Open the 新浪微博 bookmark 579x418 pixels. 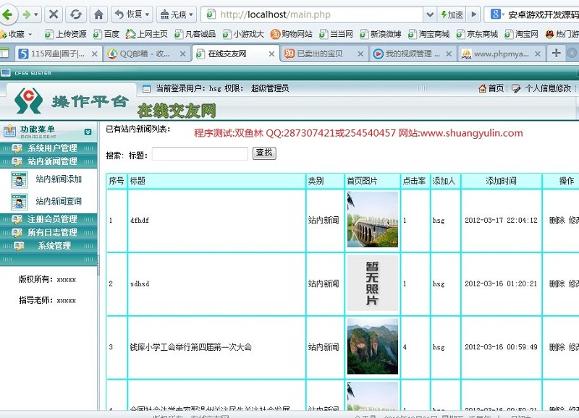(381, 34)
